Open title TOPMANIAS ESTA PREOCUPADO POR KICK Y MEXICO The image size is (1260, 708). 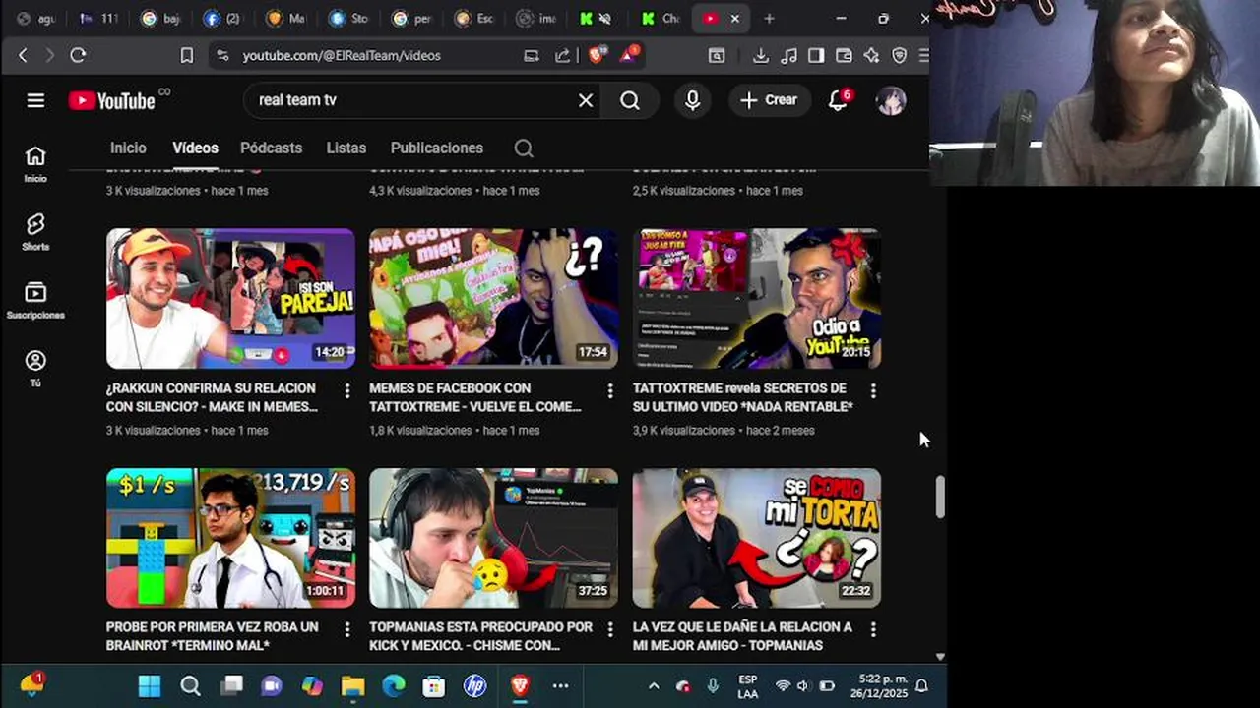[481, 636]
